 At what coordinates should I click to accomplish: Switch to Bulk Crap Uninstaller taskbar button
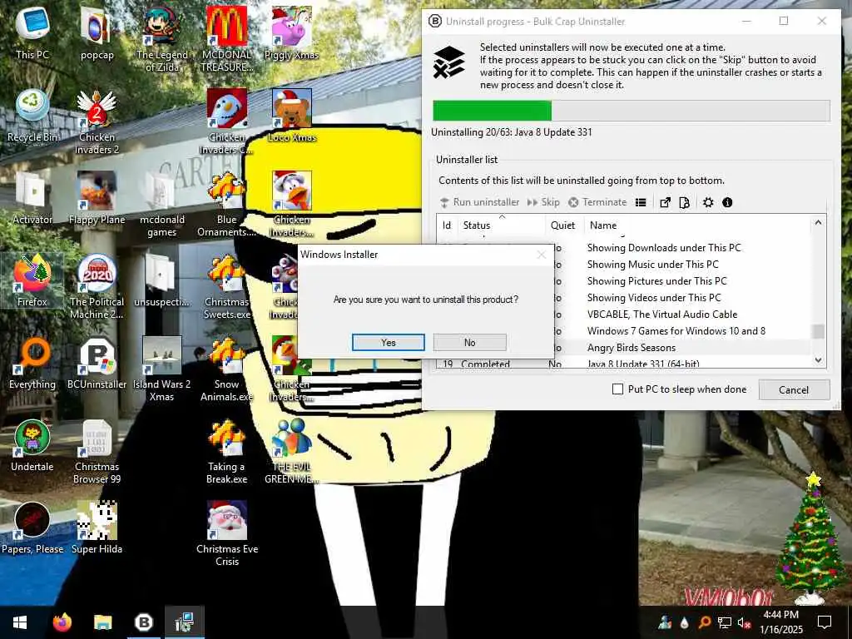pos(143,622)
